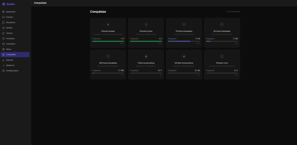297x145 pixels.
Task: Click the Estuda+ brand name
Action: pos(11,4)
